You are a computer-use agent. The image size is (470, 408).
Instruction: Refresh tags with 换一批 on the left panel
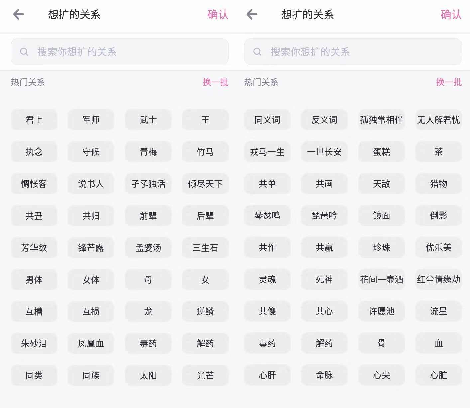[x=216, y=82]
